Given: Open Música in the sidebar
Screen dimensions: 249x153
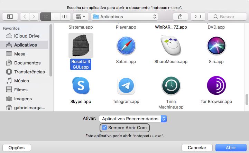Looking at the screenshot, I should click(24, 81).
